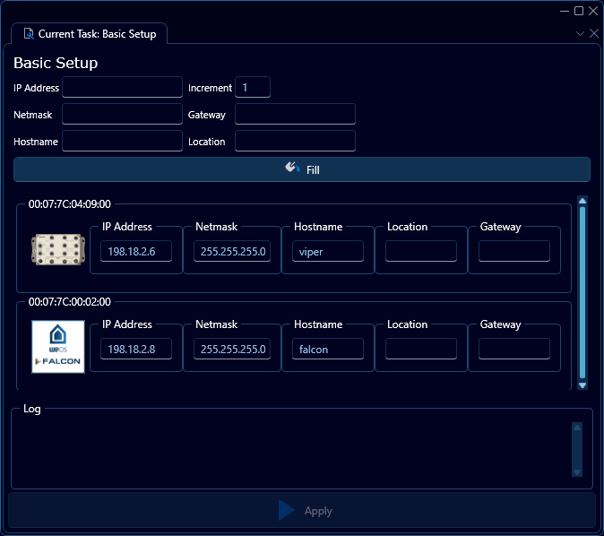This screenshot has width=604, height=536.
Task: Edit the viper device IP address 198.18.2.6
Action: point(135,252)
